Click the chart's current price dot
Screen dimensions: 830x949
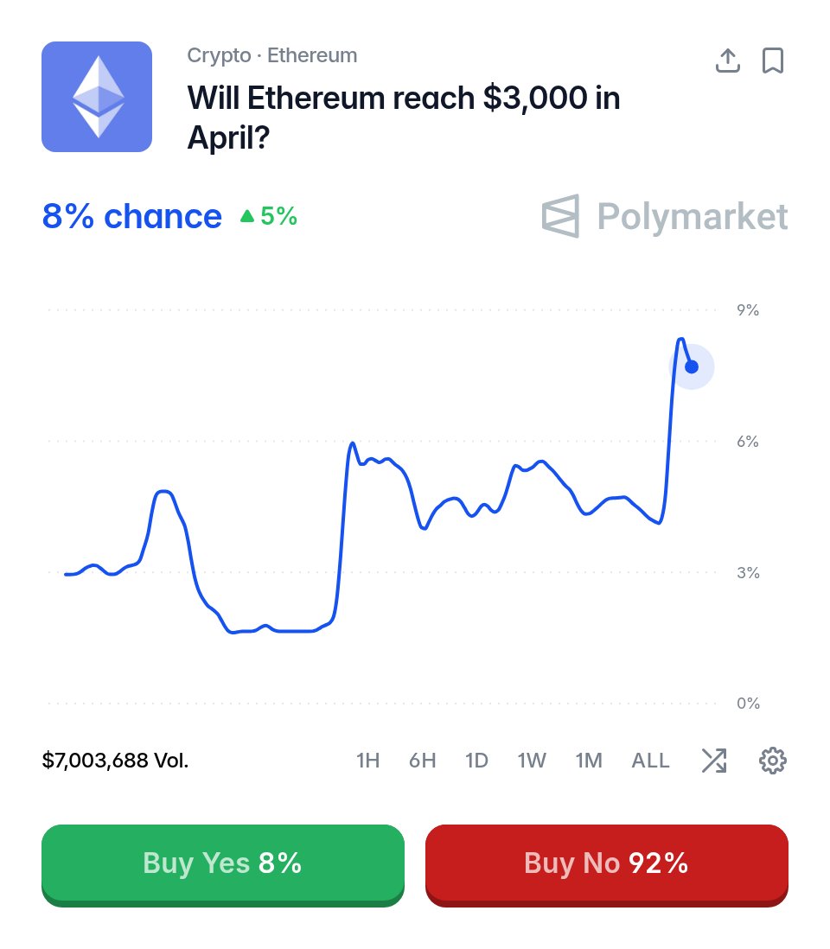coord(692,366)
